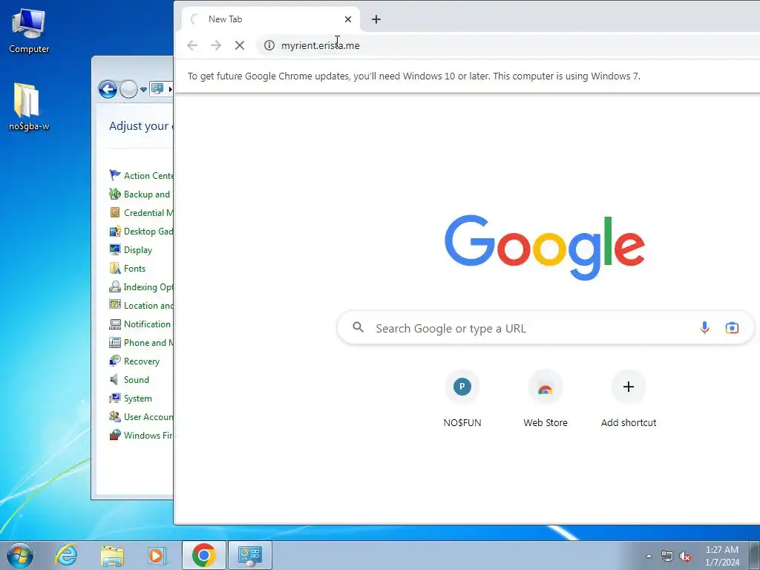Click the Show desktop strip beside clock
760x570 pixels.
756,555
